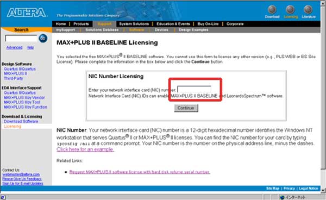Select the mySupport submenu tab
The height and width of the screenshot is (200, 326).
point(65,30)
